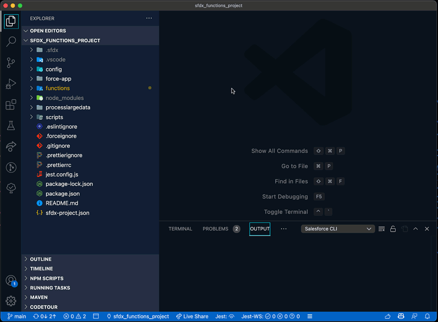Open the Live Share arrow view in activity bar

[11, 146]
